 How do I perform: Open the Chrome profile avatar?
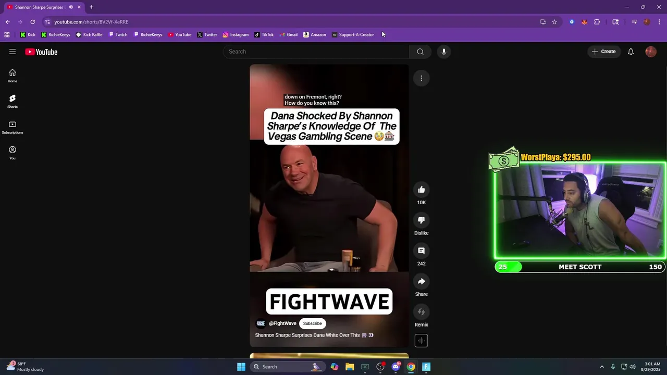(x=647, y=22)
